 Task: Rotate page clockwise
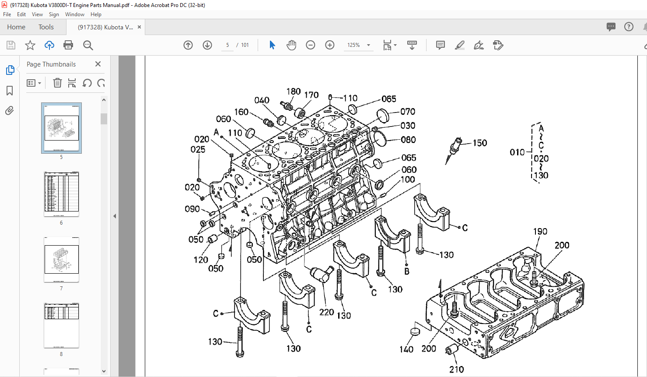pos(101,83)
